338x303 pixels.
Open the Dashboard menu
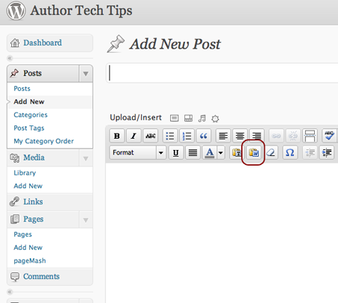click(x=50, y=43)
